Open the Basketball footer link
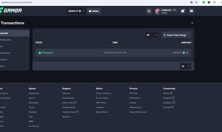 click(x=33, y=103)
